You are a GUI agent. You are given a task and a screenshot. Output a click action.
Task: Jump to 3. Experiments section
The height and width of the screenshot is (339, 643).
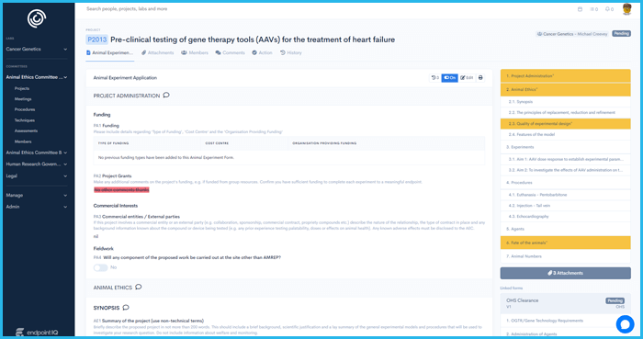point(566,147)
